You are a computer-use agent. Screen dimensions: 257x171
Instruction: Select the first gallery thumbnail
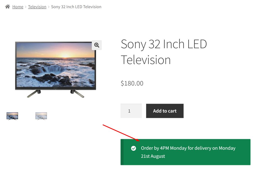pos(12,116)
